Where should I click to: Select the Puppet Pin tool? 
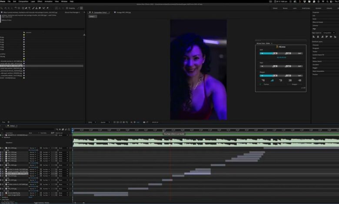[x=47, y=8]
